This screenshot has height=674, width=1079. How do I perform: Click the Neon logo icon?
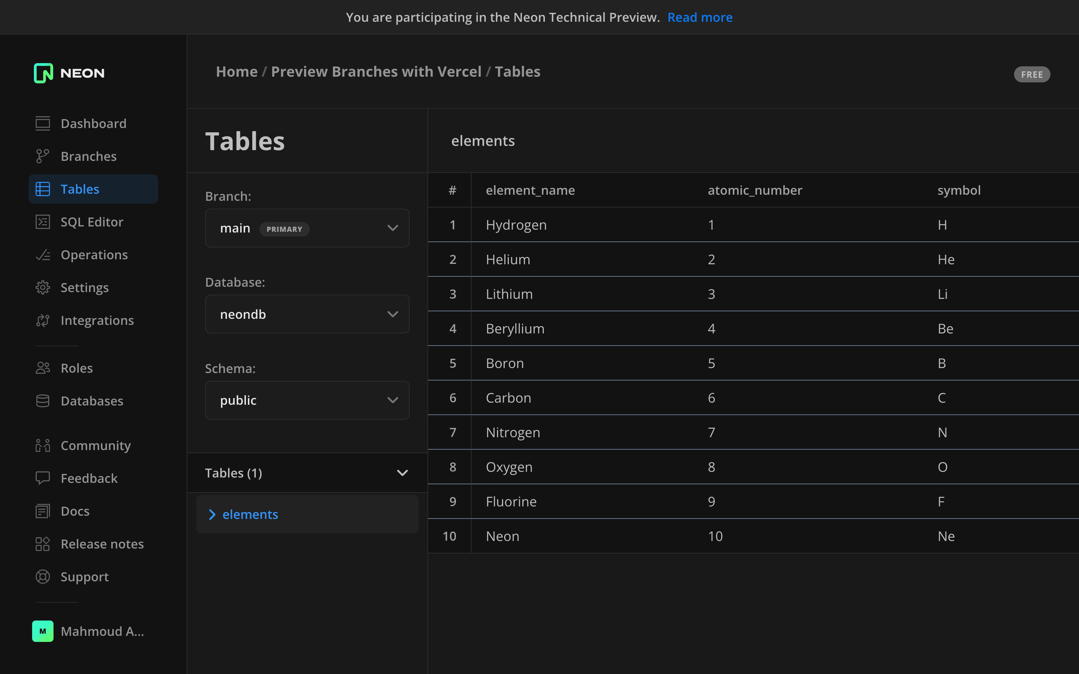pos(43,73)
